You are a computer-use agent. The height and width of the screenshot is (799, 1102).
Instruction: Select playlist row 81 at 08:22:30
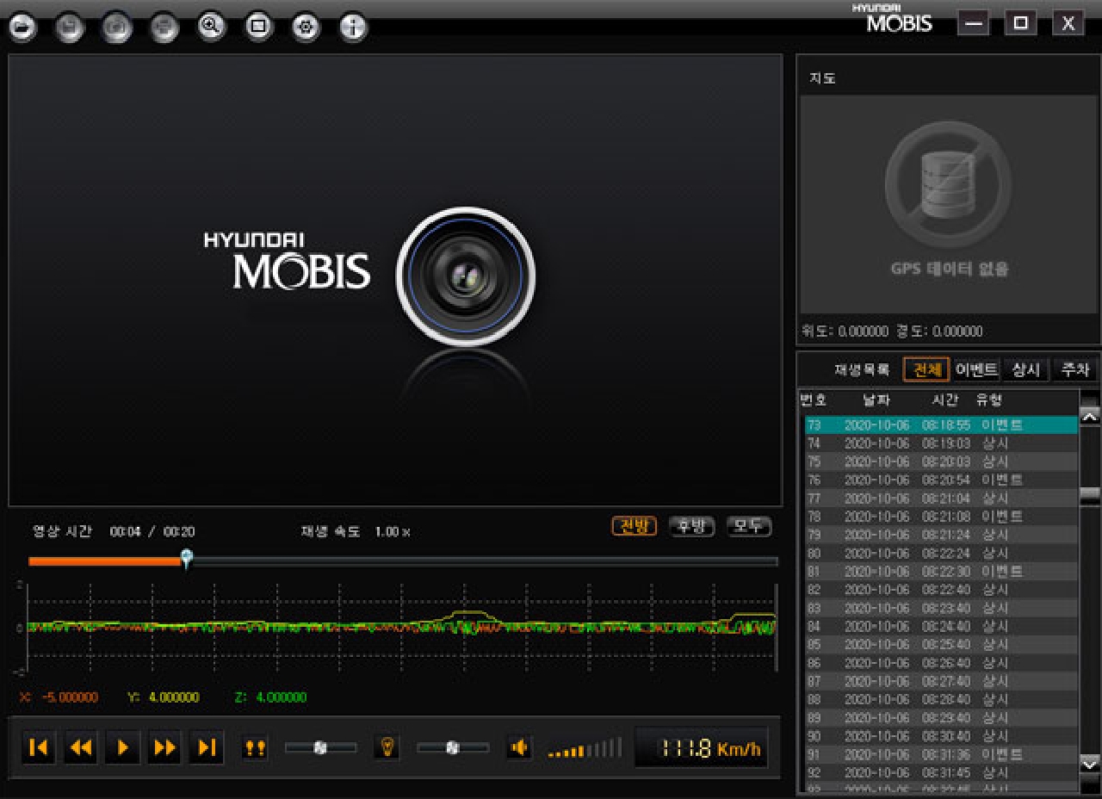click(x=941, y=572)
